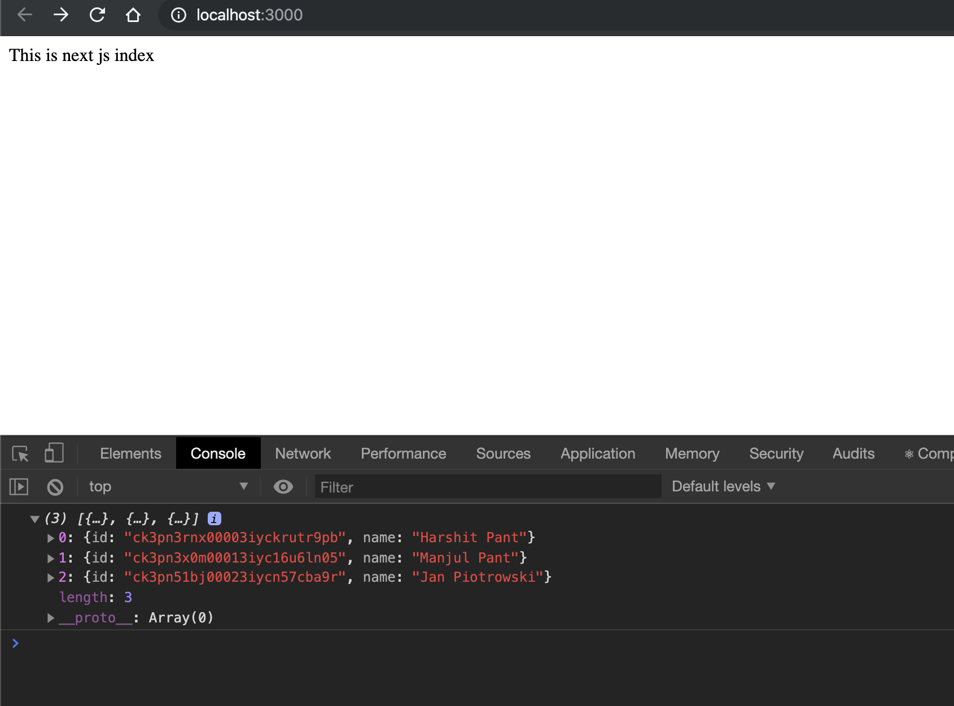954x706 pixels.
Task: Show the console sidebar
Action: coord(18,486)
